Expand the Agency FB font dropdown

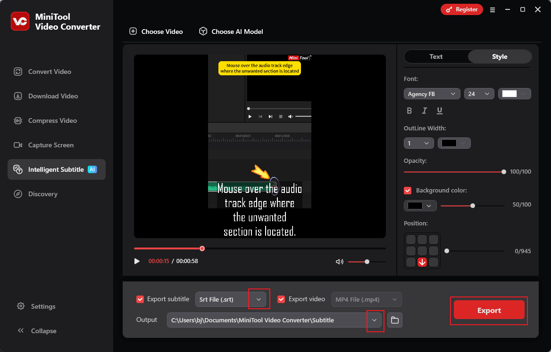(x=432, y=94)
